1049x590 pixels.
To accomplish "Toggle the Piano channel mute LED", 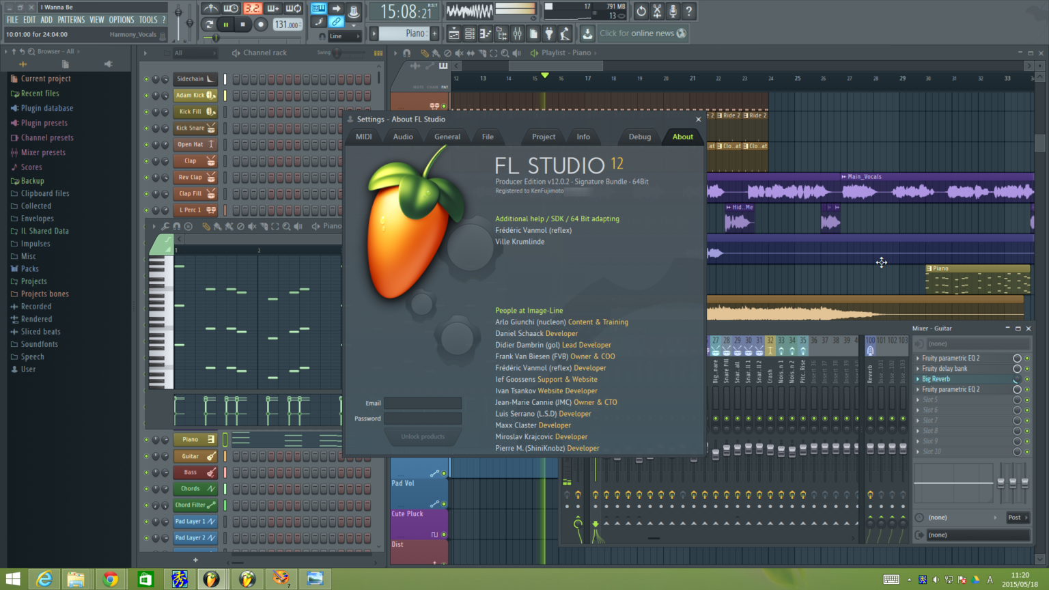I will point(146,440).
